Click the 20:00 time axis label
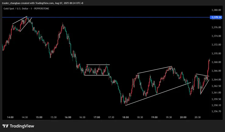This screenshot has width=225, height=132. click(183, 117)
